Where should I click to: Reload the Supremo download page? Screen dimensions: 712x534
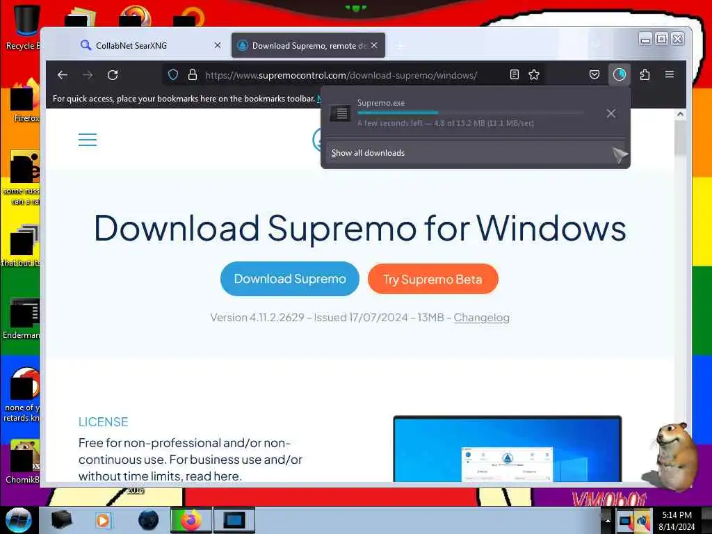click(x=113, y=75)
